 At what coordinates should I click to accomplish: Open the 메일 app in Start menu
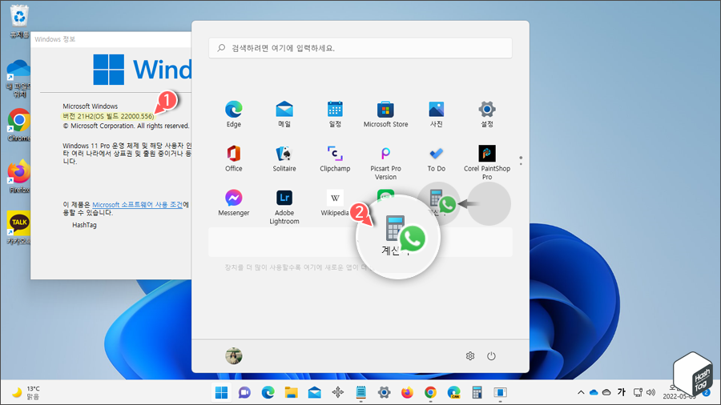tap(284, 114)
